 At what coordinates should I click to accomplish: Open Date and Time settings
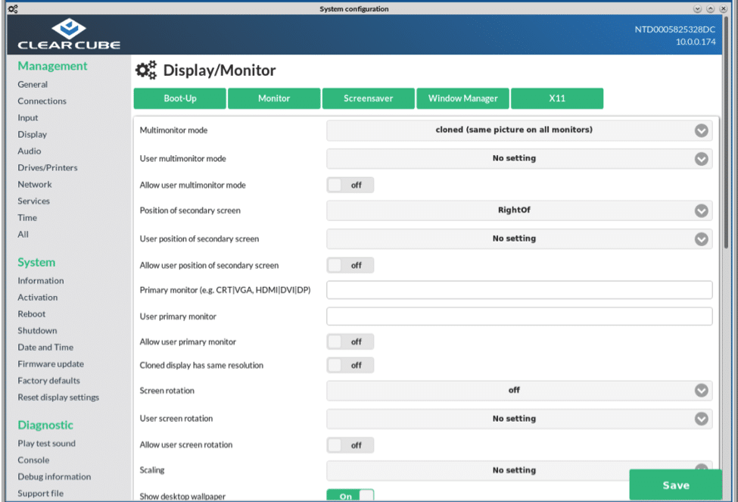(x=45, y=347)
